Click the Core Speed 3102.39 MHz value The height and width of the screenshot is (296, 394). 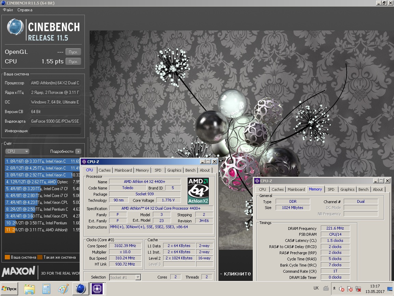tap(125, 246)
